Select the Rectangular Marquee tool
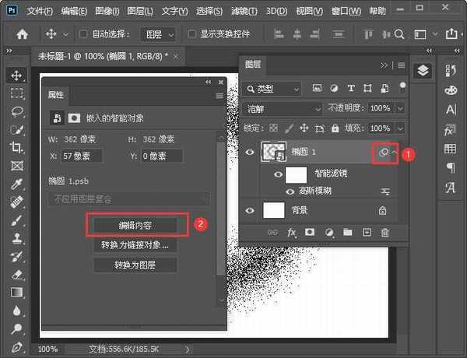Screen dimensions: 467x358 [16, 93]
